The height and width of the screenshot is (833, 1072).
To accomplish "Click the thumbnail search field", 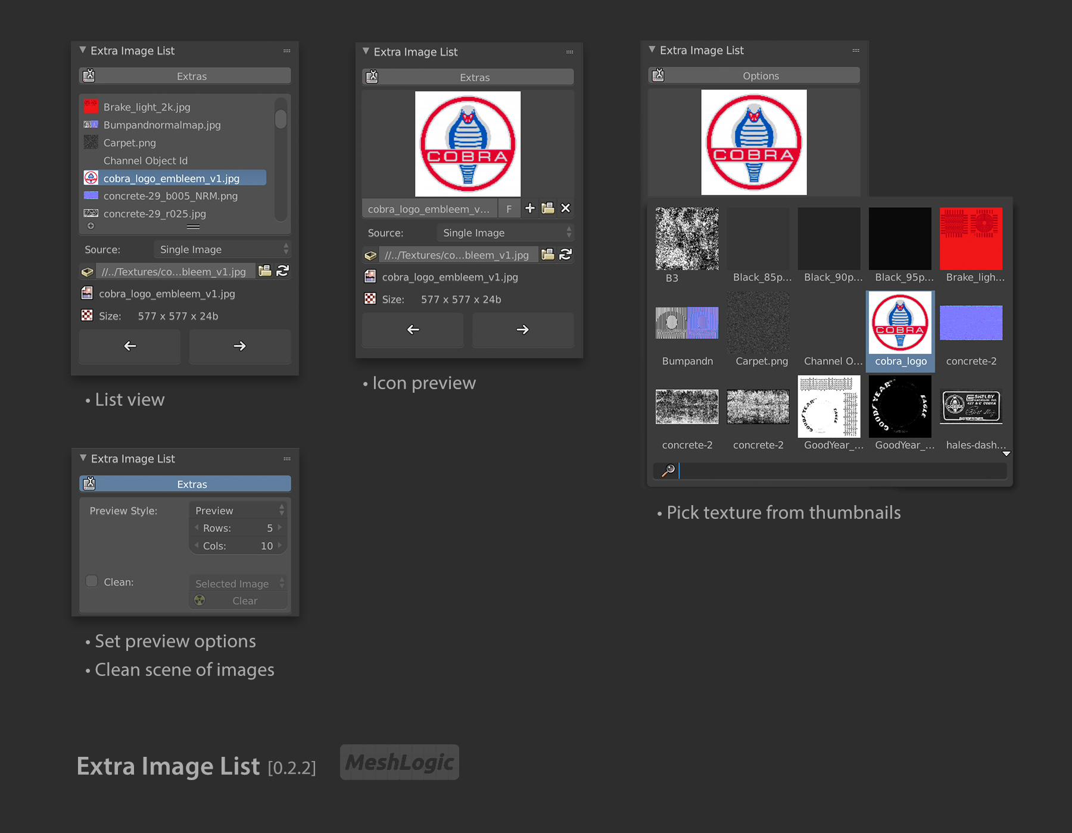I will (x=830, y=471).
